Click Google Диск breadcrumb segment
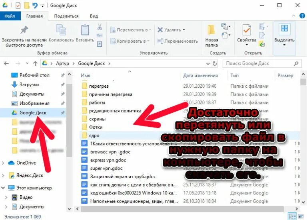 [92, 63]
